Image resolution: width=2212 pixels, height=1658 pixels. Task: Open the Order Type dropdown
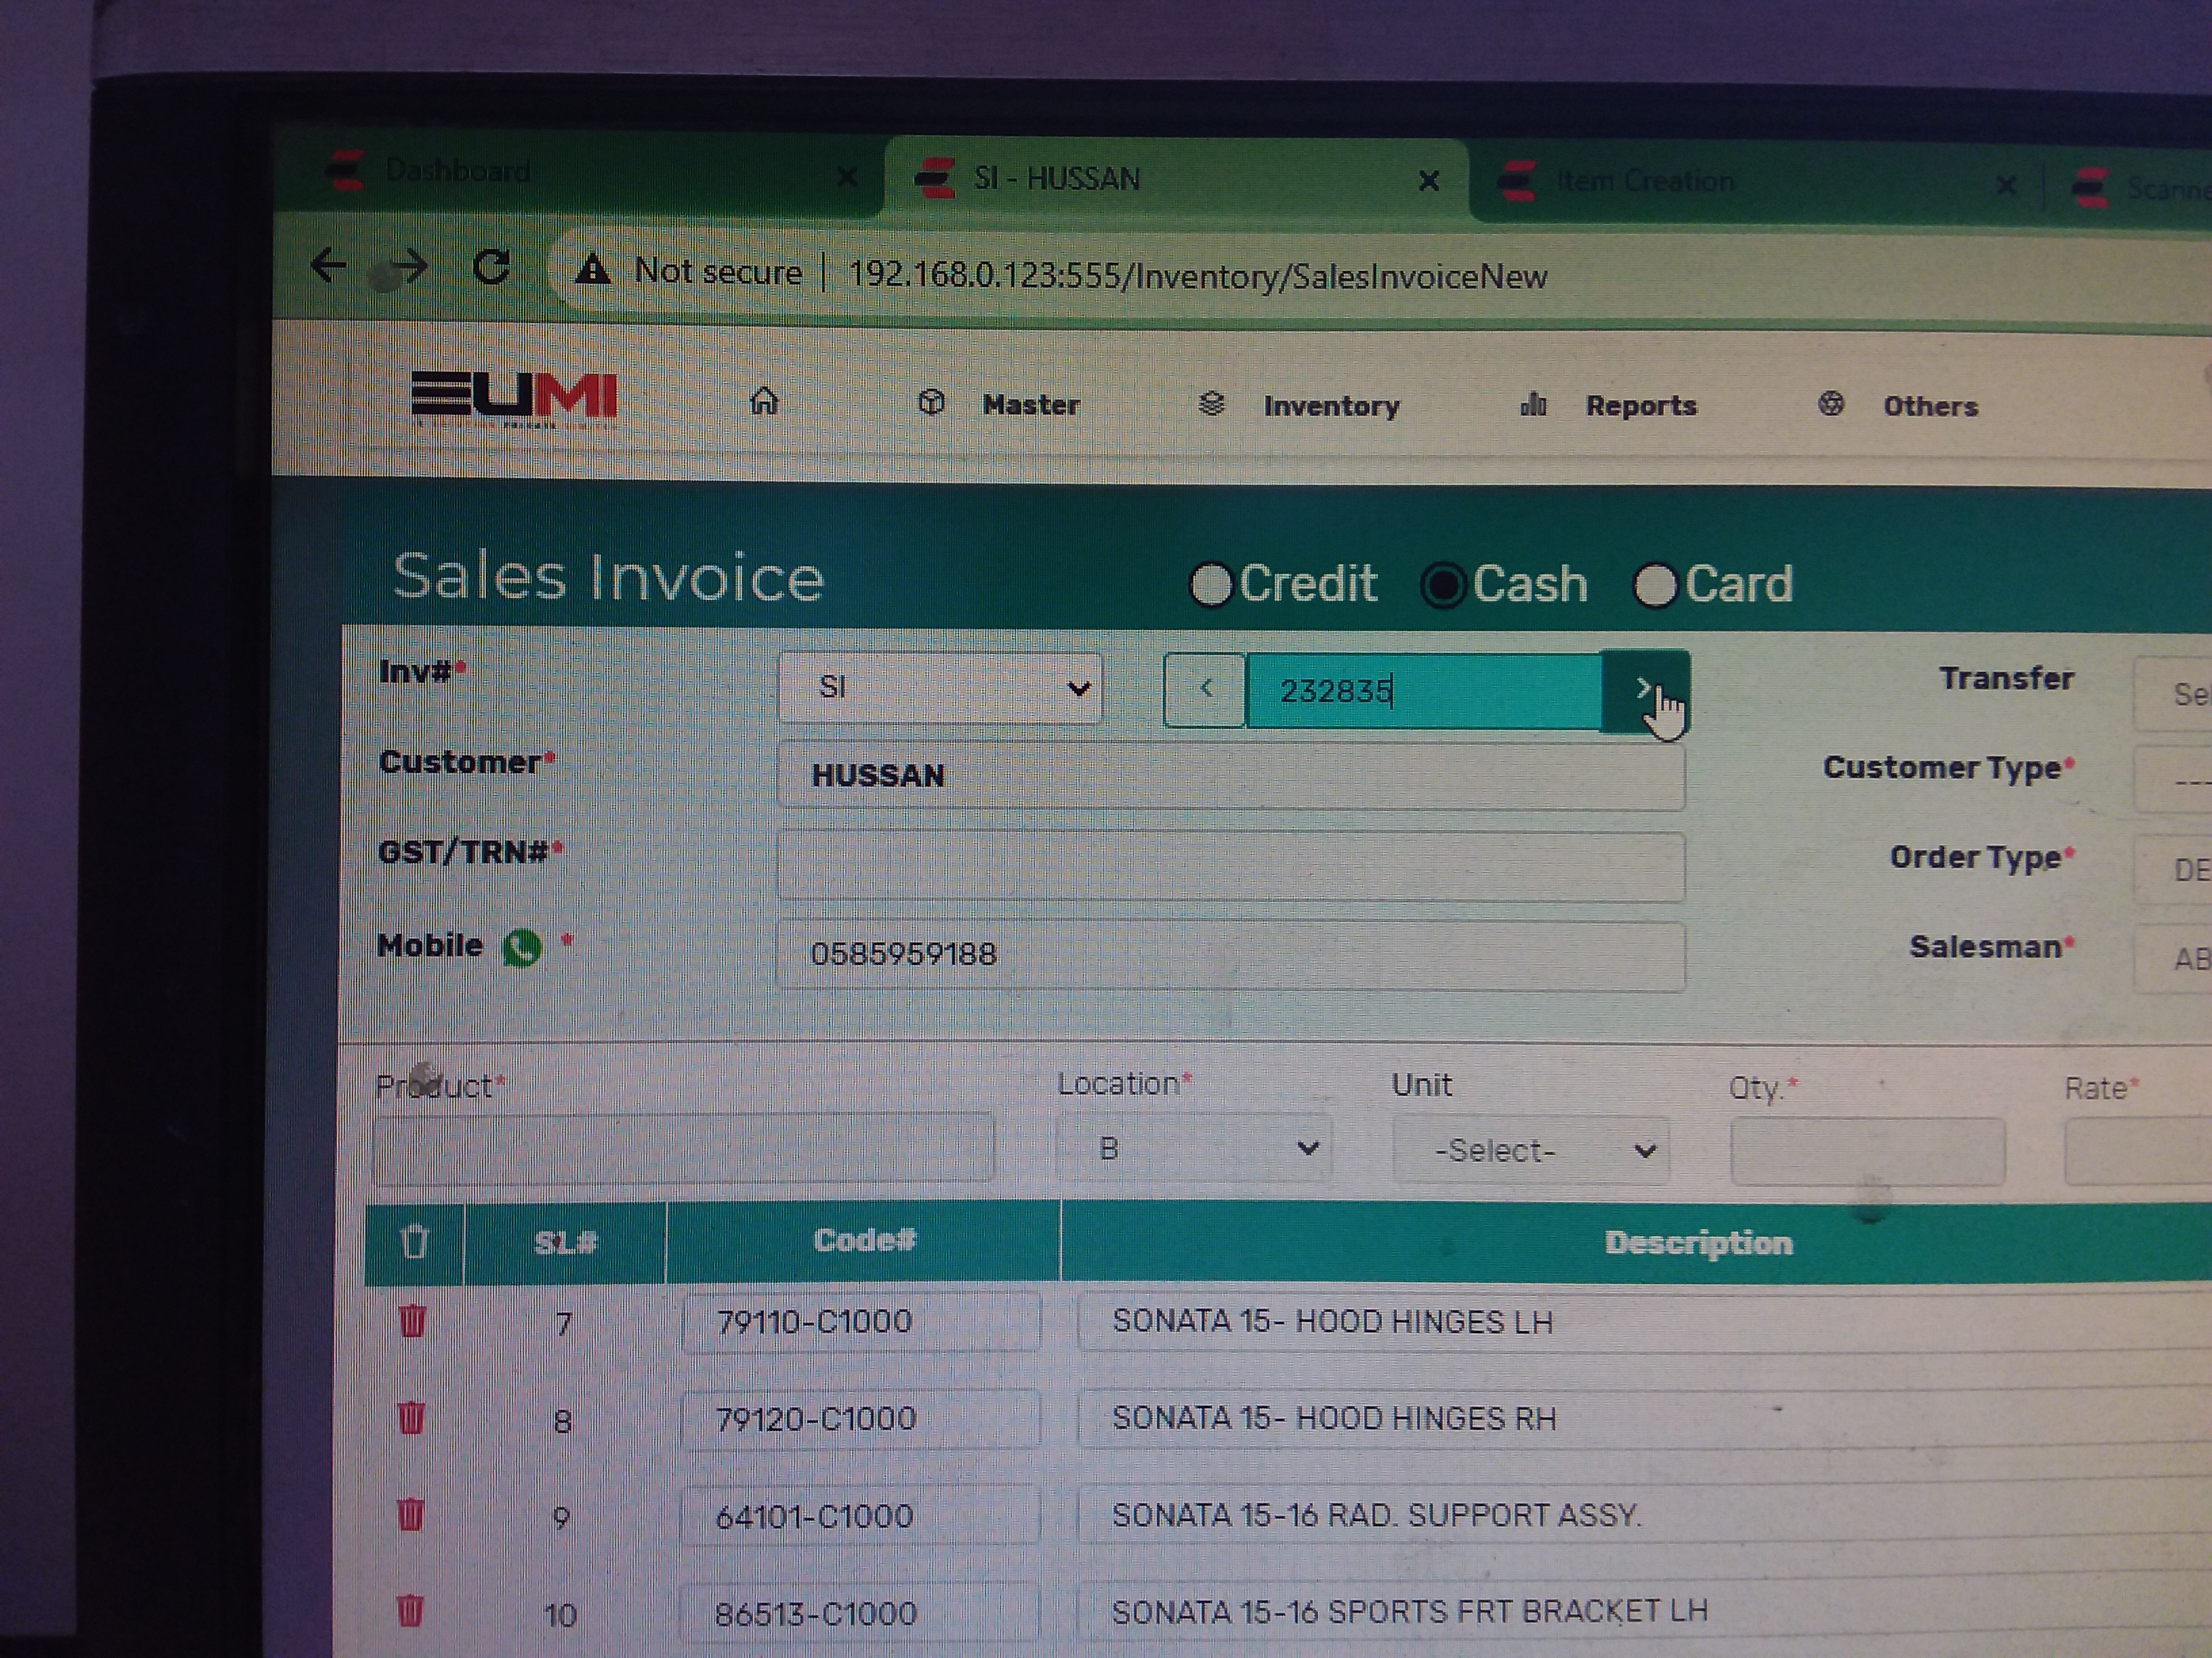[x=2172, y=870]
